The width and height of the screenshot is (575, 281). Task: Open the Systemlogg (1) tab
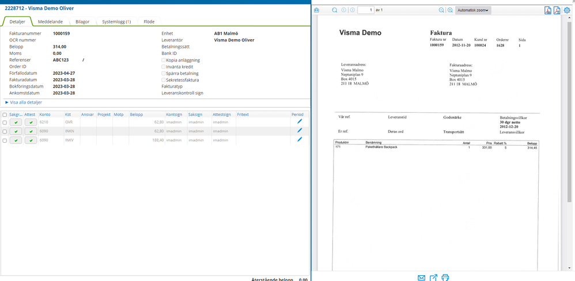point(116,22)
